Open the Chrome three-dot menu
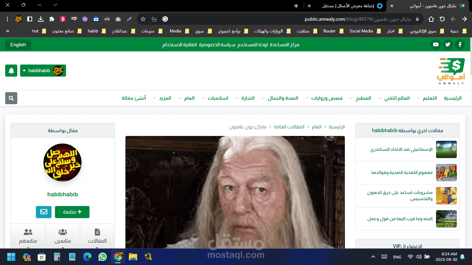The image size is (472, 265). pos(8,19)
